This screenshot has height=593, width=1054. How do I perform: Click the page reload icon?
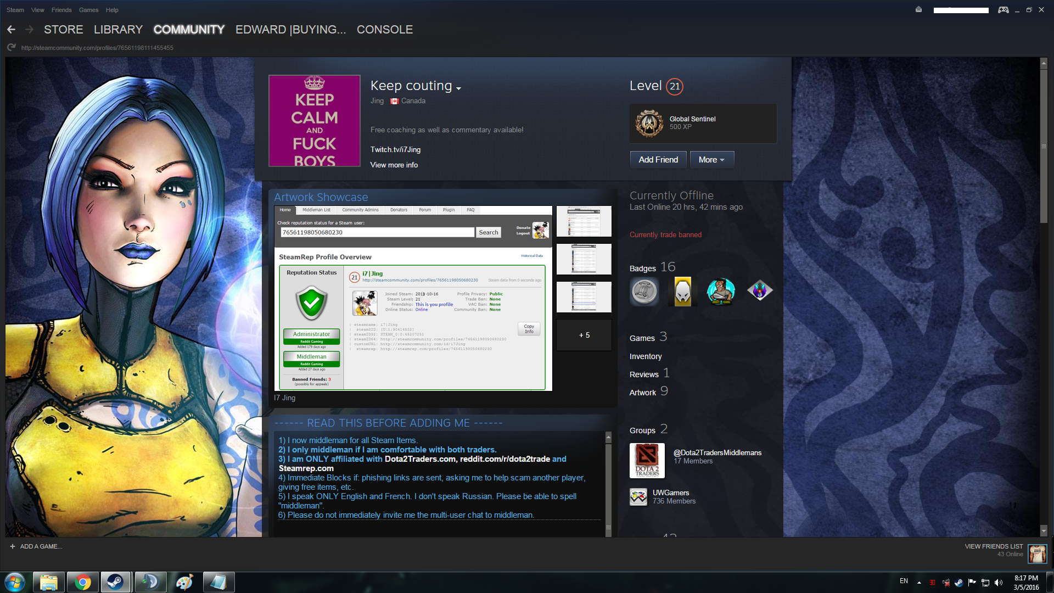click(x=11, y=48)
